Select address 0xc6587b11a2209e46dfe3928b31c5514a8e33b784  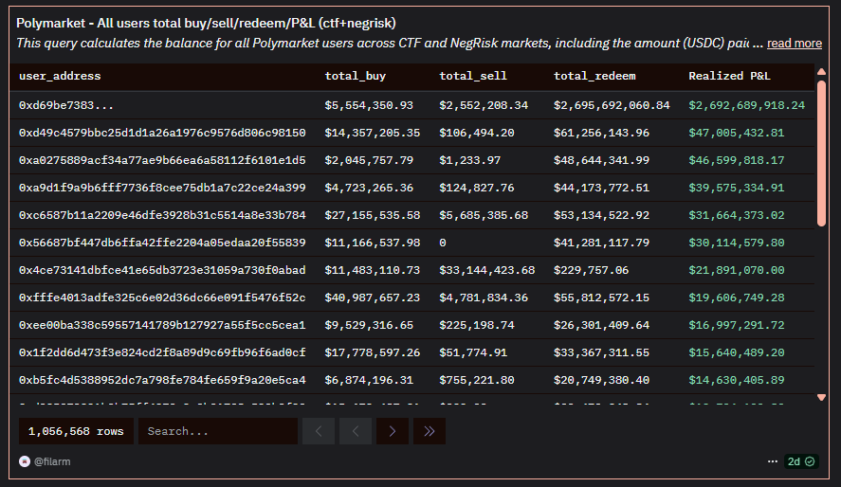coord(162,215)
